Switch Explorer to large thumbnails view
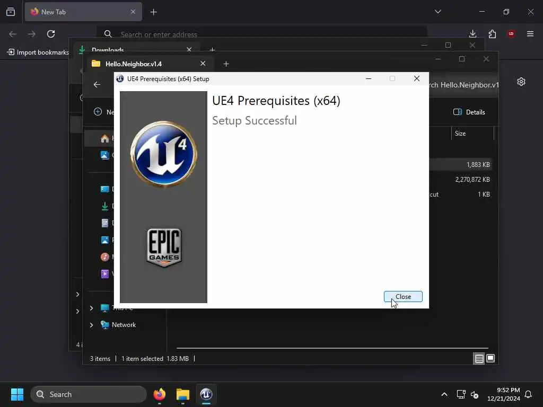This screenshot has height=407, width=543. (491, 359)
